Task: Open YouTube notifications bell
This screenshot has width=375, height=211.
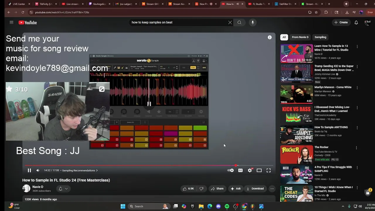Action: coord(356,22)
